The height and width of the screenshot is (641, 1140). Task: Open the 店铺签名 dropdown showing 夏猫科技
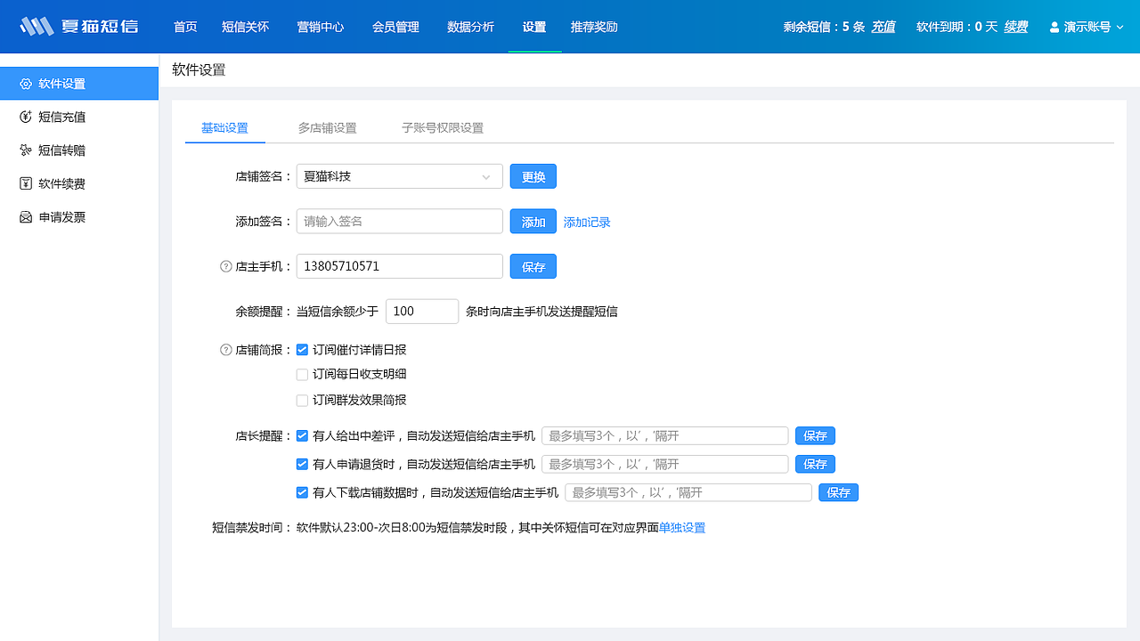[399, 176]
